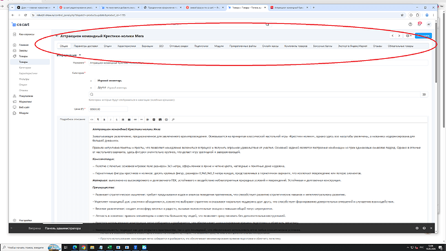Bookmark this page with the star icon

[x=402, y=15]
